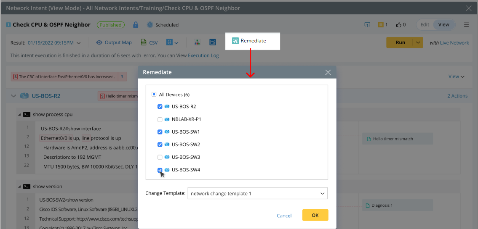Check the NBLAB-XR-P1 device checkbox
Screen dimensions: 478x229
coord(160,119)
